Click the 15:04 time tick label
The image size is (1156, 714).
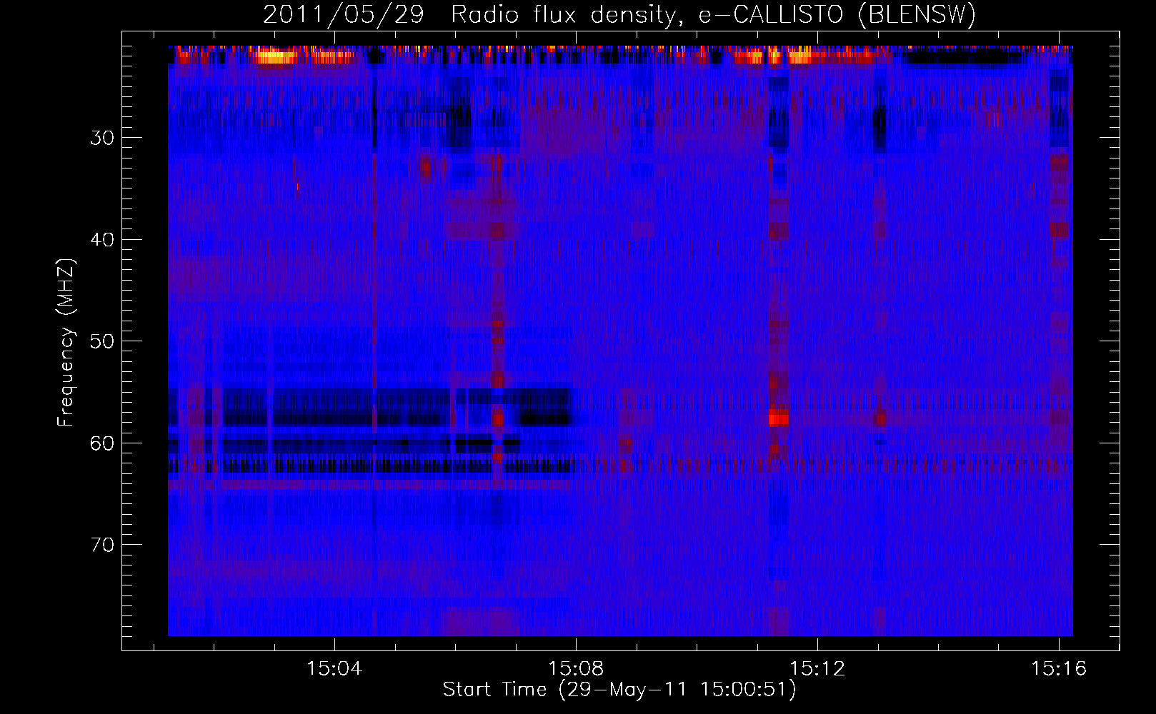tap(334, 669)
